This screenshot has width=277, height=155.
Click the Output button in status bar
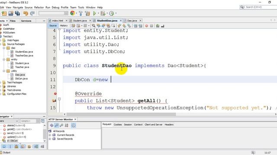point(5,152)
